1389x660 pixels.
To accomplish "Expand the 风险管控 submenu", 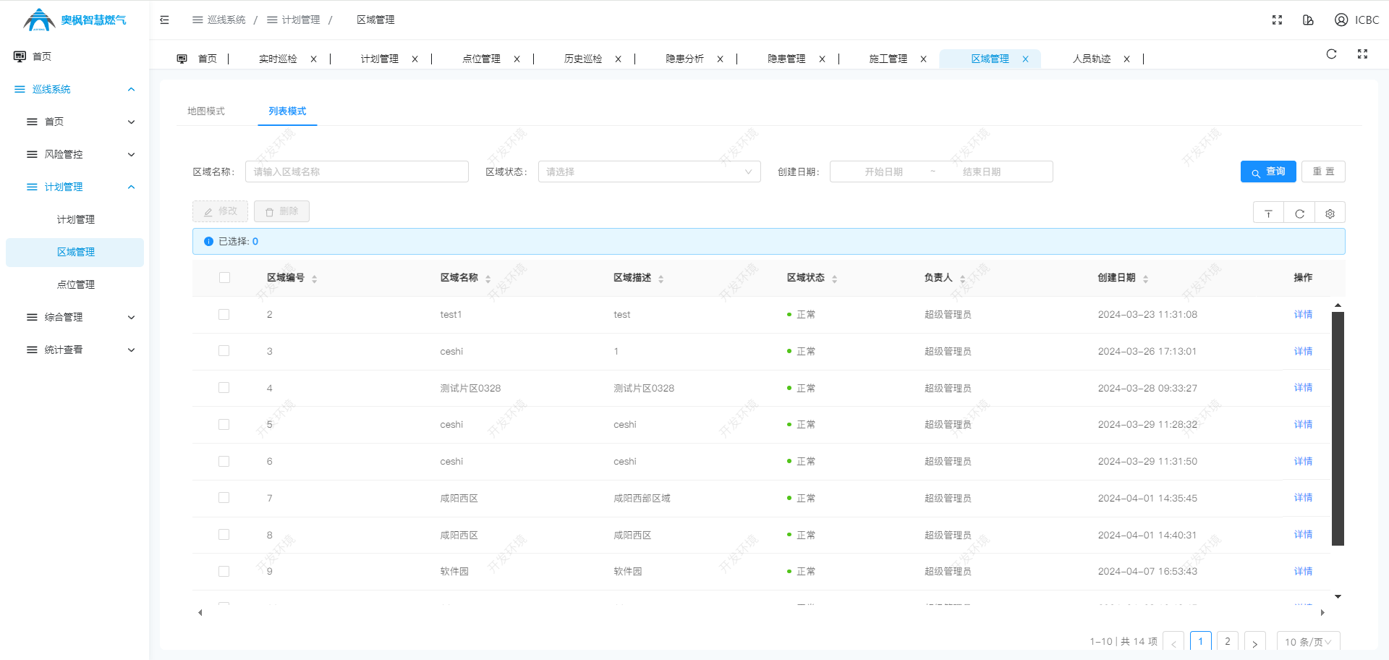I will click(75, 154).
